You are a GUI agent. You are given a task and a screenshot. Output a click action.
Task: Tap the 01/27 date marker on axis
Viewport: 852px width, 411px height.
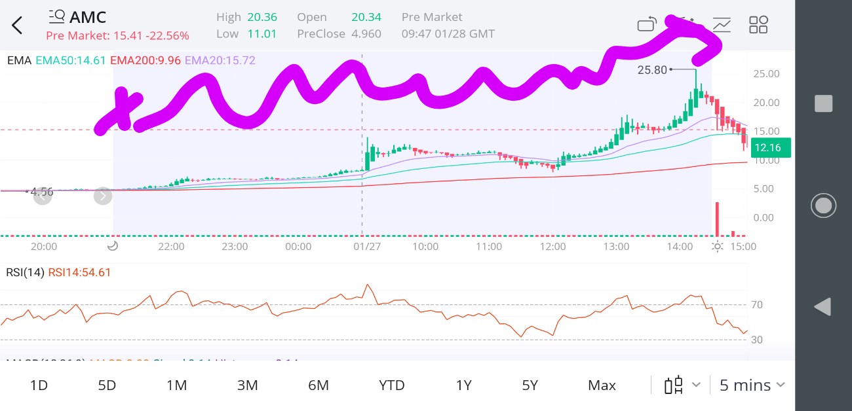pyautogui.click(x=367, y=247)
